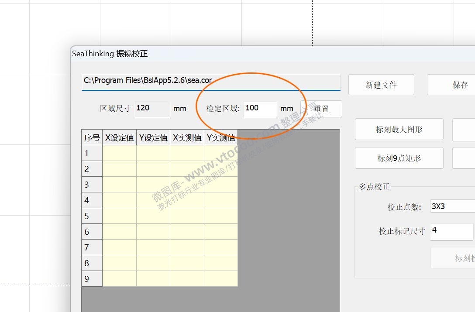Click the Y实测值 column header
Screen dimensions: 475x312
(220, 137)
